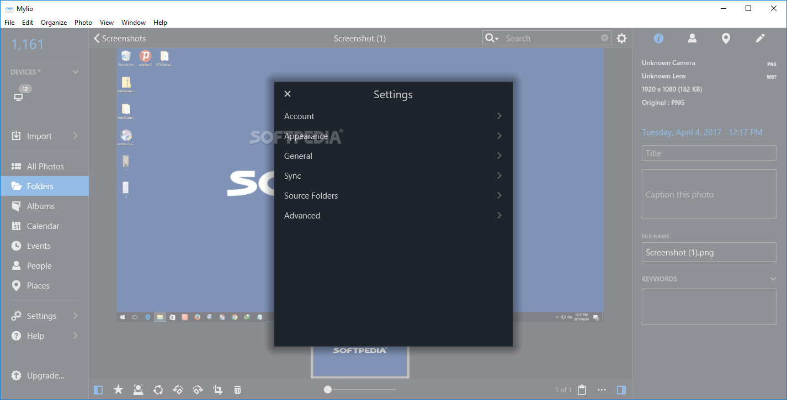Expand the Advanced settings row
The image size is (787, 400).
(393, 216)
